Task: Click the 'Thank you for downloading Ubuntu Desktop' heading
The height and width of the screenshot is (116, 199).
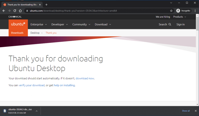Action: click(x=56, y=63)
